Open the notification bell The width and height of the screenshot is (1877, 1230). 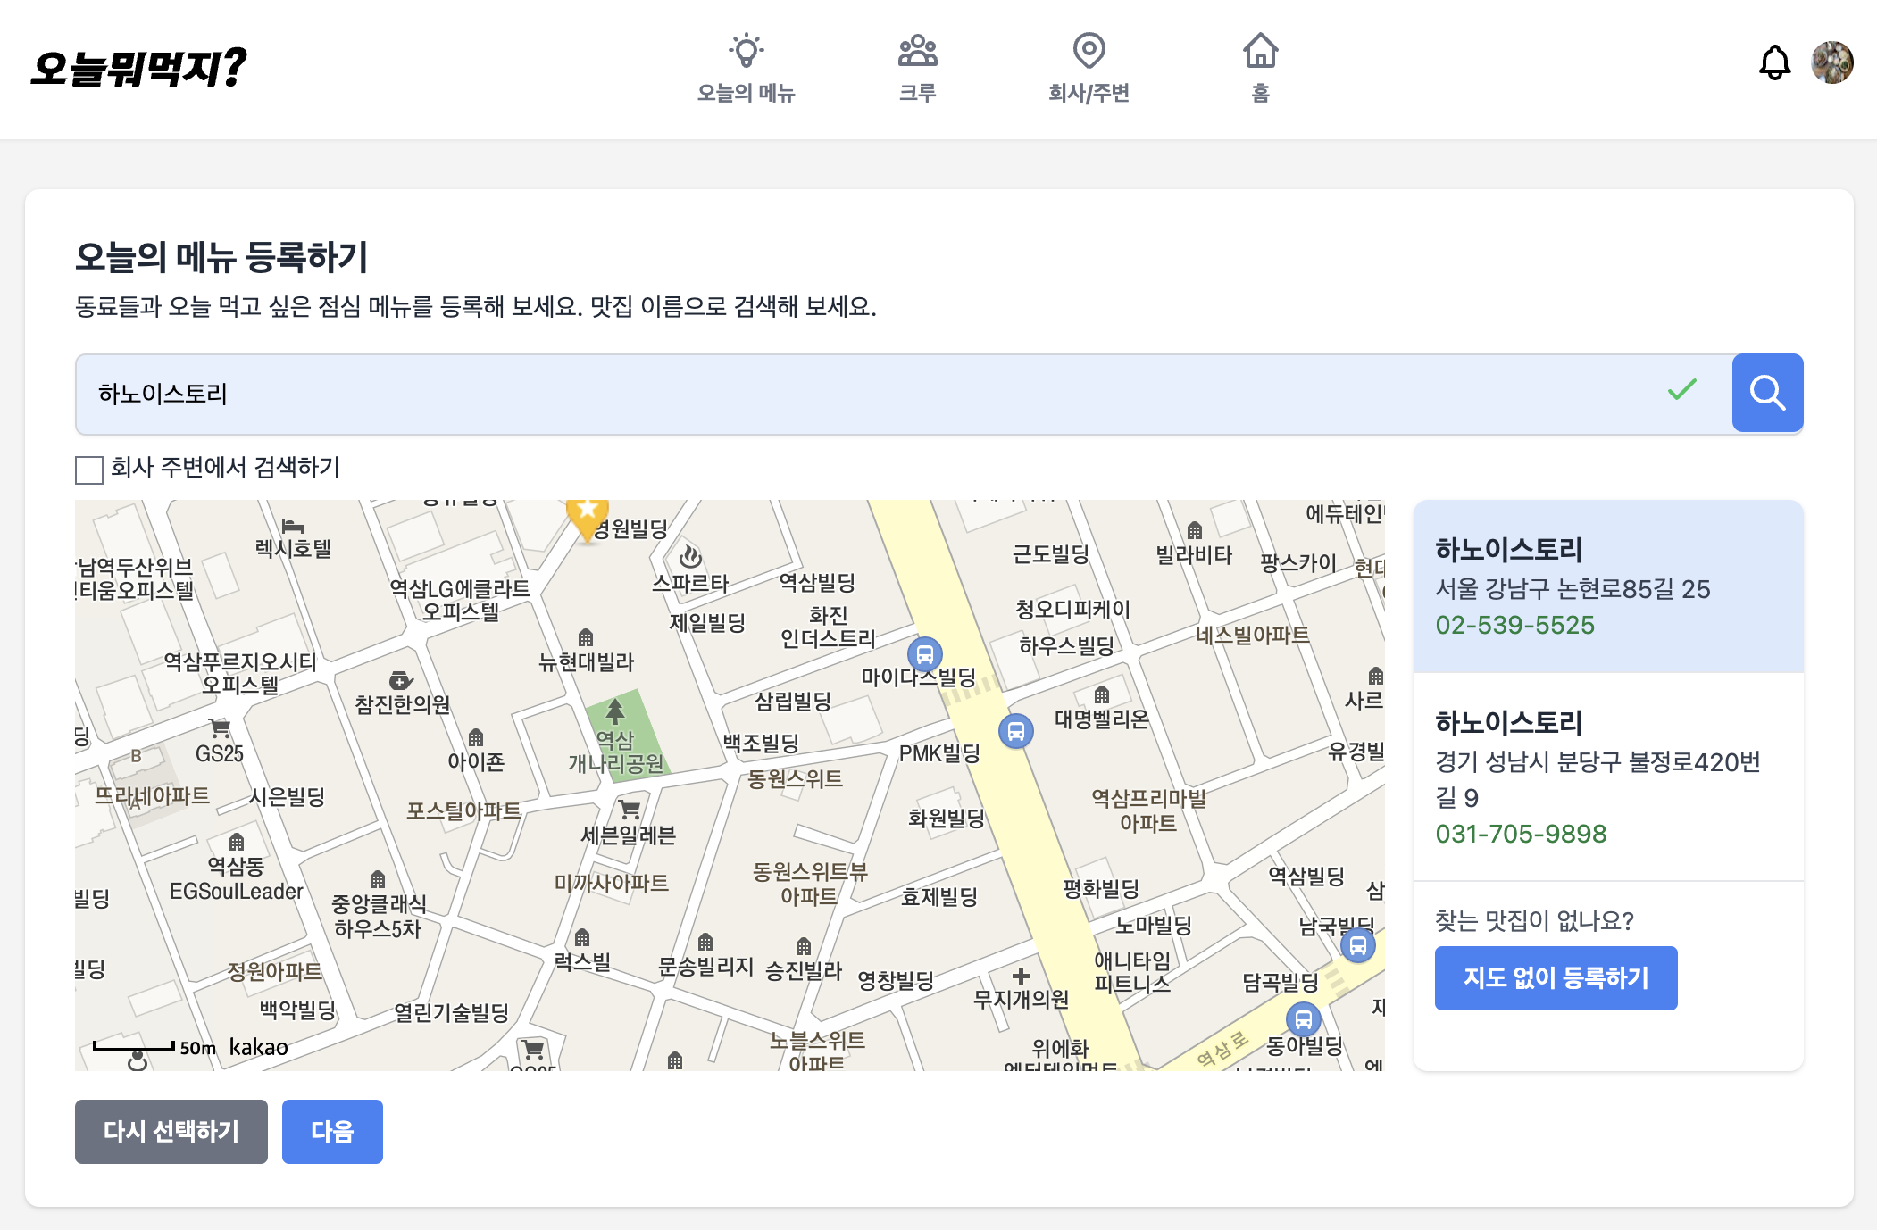(x=1774, y=63)
